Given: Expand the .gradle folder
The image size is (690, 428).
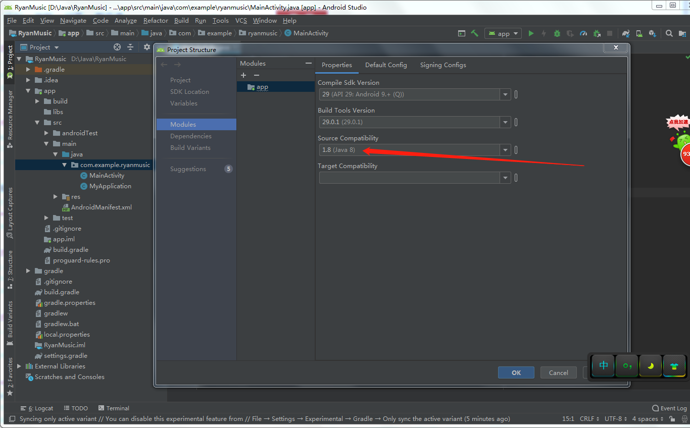Looking at the screenshot, I should pos(28,70).
